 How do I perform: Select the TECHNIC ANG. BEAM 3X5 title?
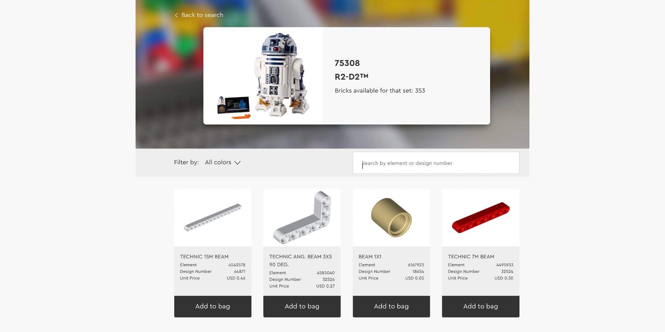301,261
